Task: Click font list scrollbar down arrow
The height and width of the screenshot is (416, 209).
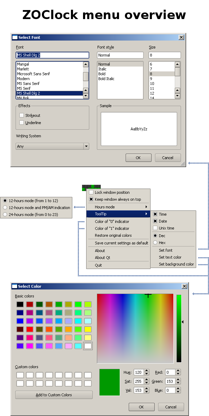Action: pos(86,95)
